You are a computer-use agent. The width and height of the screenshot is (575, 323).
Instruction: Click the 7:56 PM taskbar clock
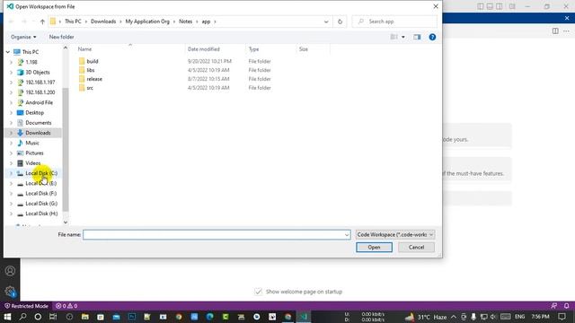[x=541, y=317]
